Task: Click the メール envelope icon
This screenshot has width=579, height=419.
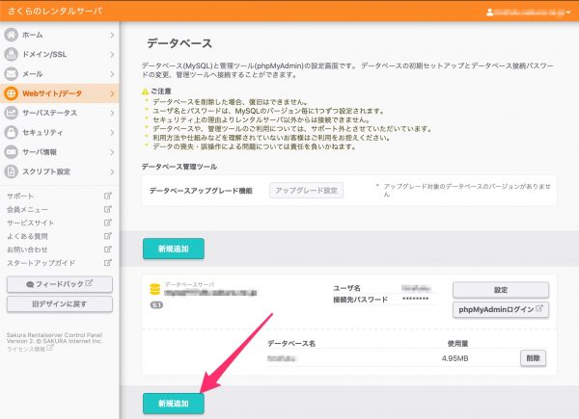Action: coord(13,73)
